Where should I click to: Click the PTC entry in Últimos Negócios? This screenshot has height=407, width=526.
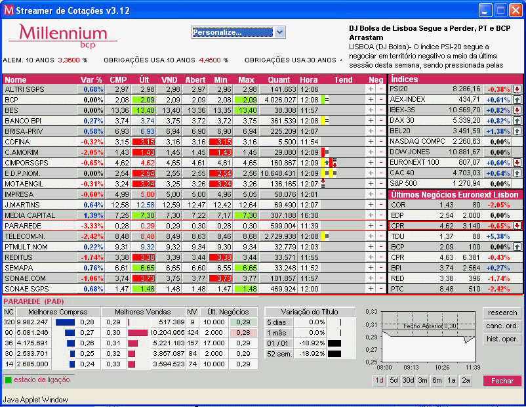tap(455, 289)
